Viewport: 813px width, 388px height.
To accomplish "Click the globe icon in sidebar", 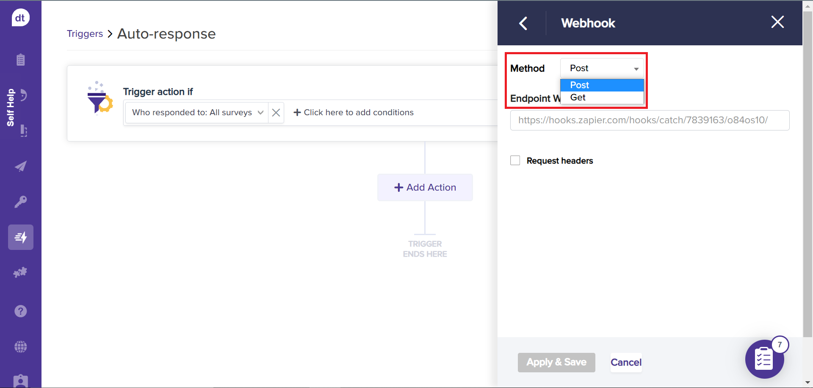I will click(x=20, y=347).
